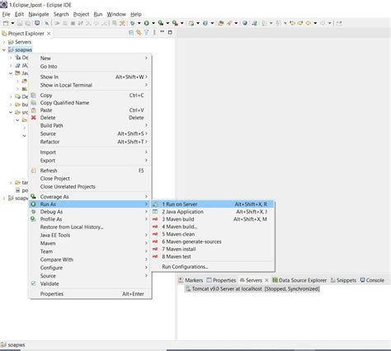Open the Export submenu

pos(90,161)
